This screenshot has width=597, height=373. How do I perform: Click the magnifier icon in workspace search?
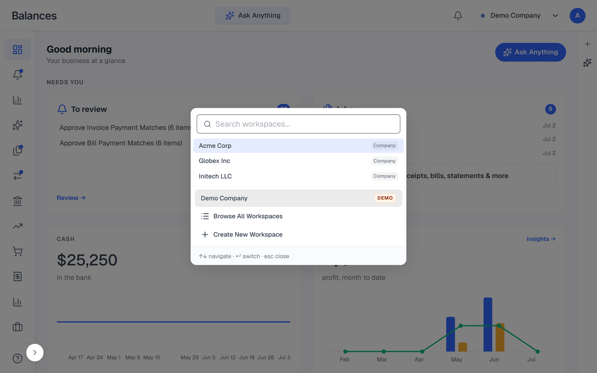coord(207,124)
